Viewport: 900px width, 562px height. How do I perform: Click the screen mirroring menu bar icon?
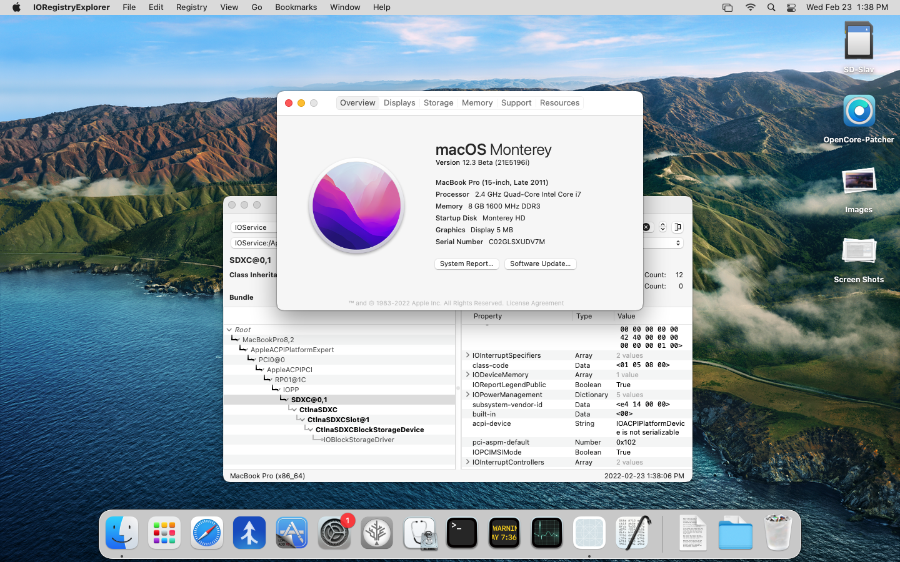tap(727, 7)
